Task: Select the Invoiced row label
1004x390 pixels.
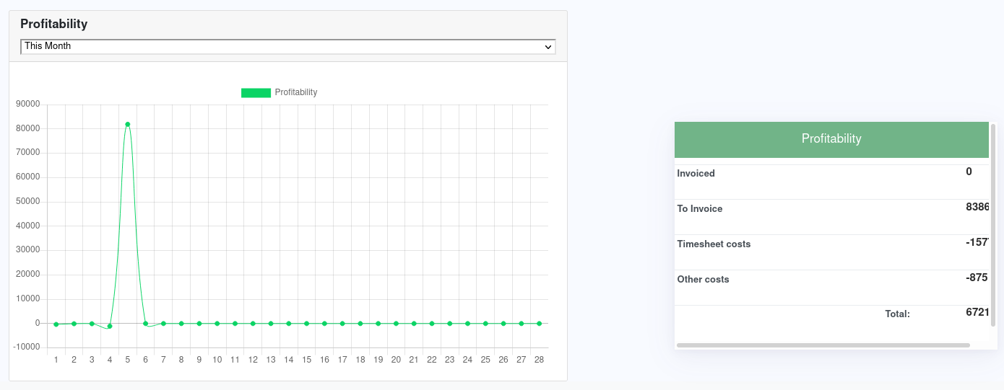Action: pyautogui.click(x=696, y=174)
